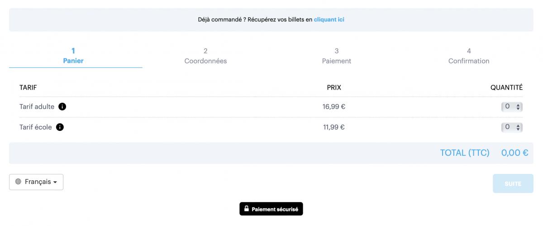Click the Tarif école label

(x=35, y=127)
